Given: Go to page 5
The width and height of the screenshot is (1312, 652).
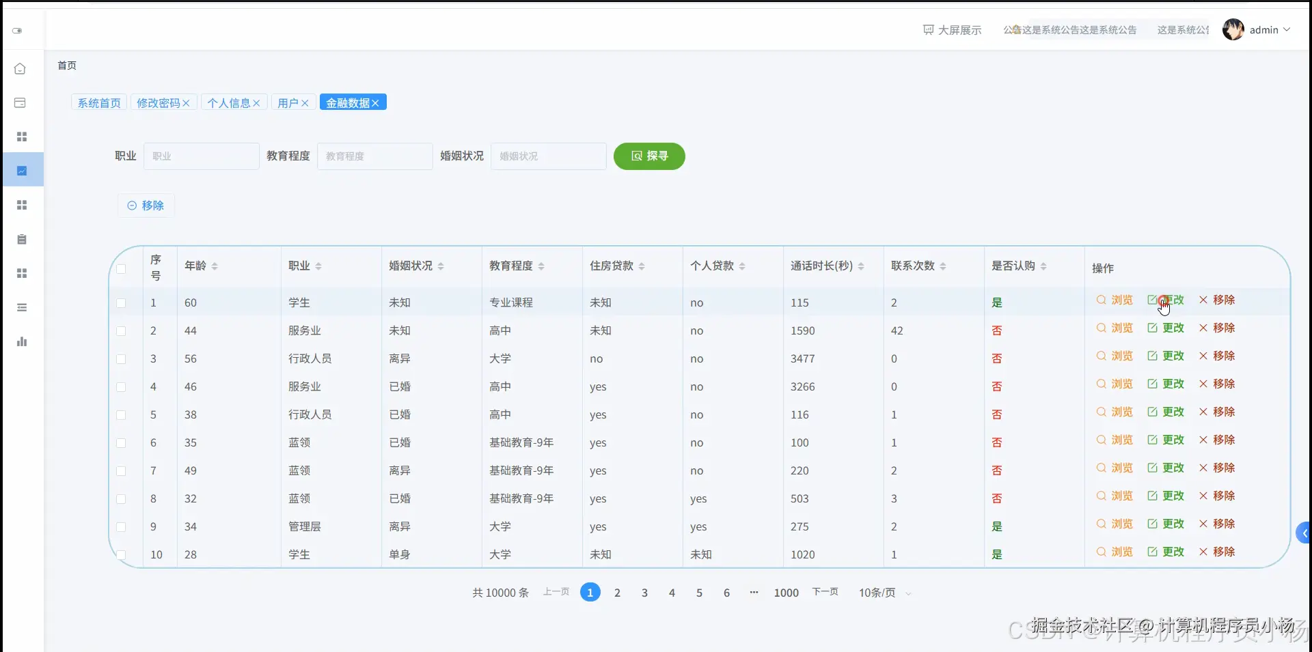Looking at the screenshot, I should [x=699, y=593].
